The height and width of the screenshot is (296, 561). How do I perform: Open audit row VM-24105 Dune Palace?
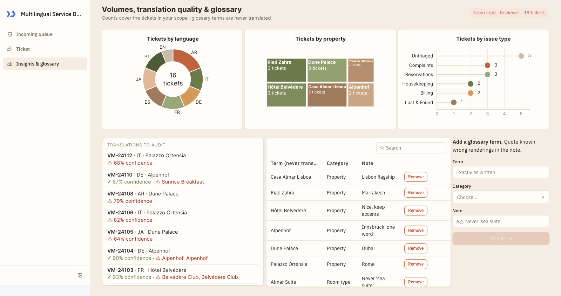pos(183,235)
